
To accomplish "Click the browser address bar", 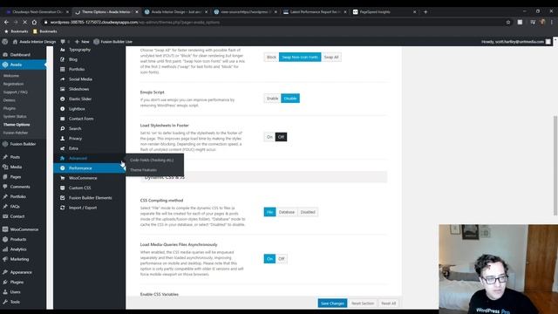I will (x=274, y=22).
